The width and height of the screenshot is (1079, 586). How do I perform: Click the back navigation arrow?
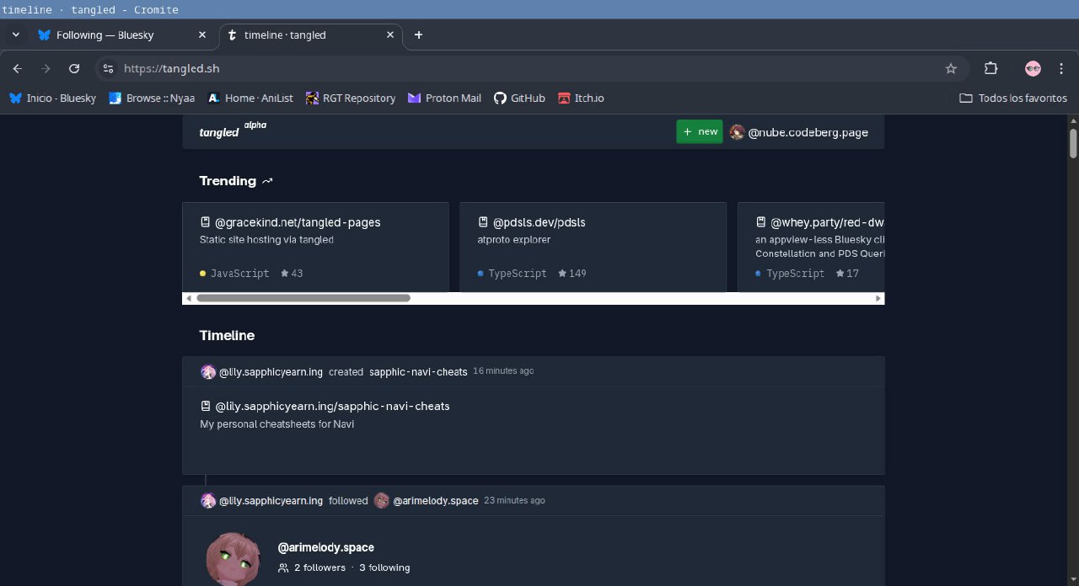(x=17, y=68)
